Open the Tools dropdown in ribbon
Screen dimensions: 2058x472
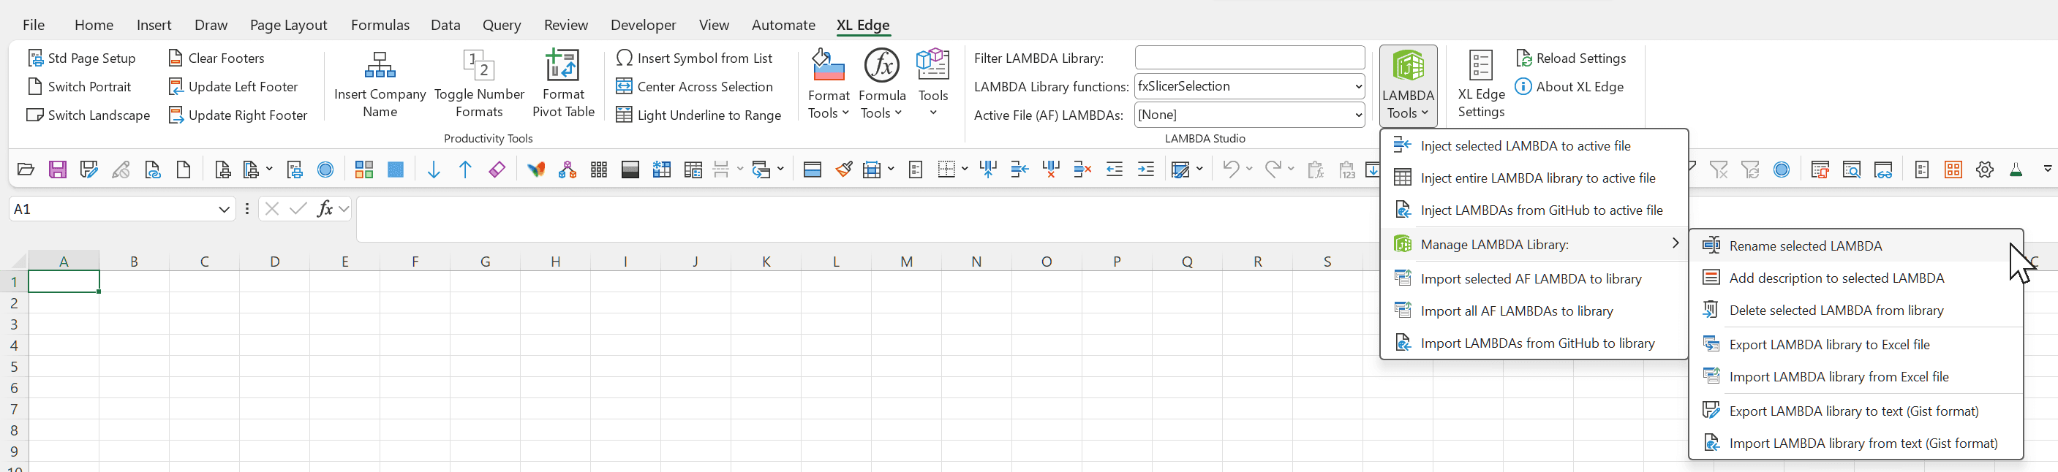932,84
